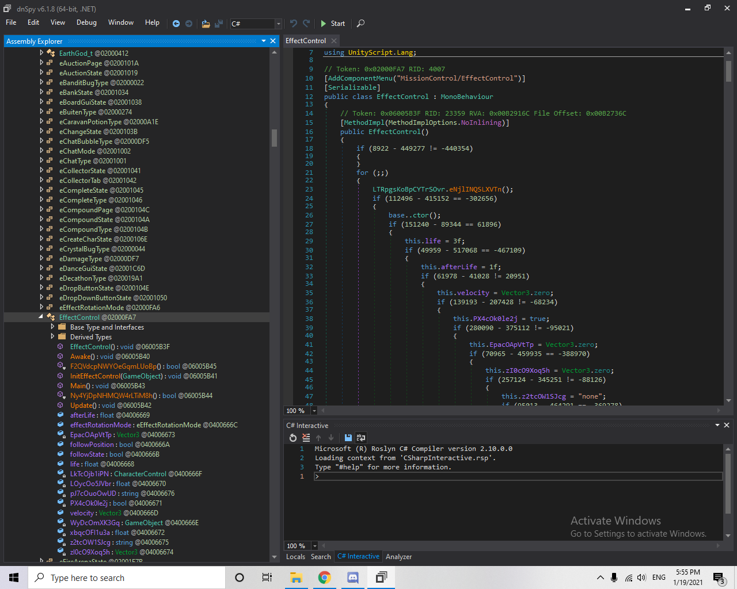Reset the C# Interactive session
Screen dimensions: 737x589
(293, 438)
